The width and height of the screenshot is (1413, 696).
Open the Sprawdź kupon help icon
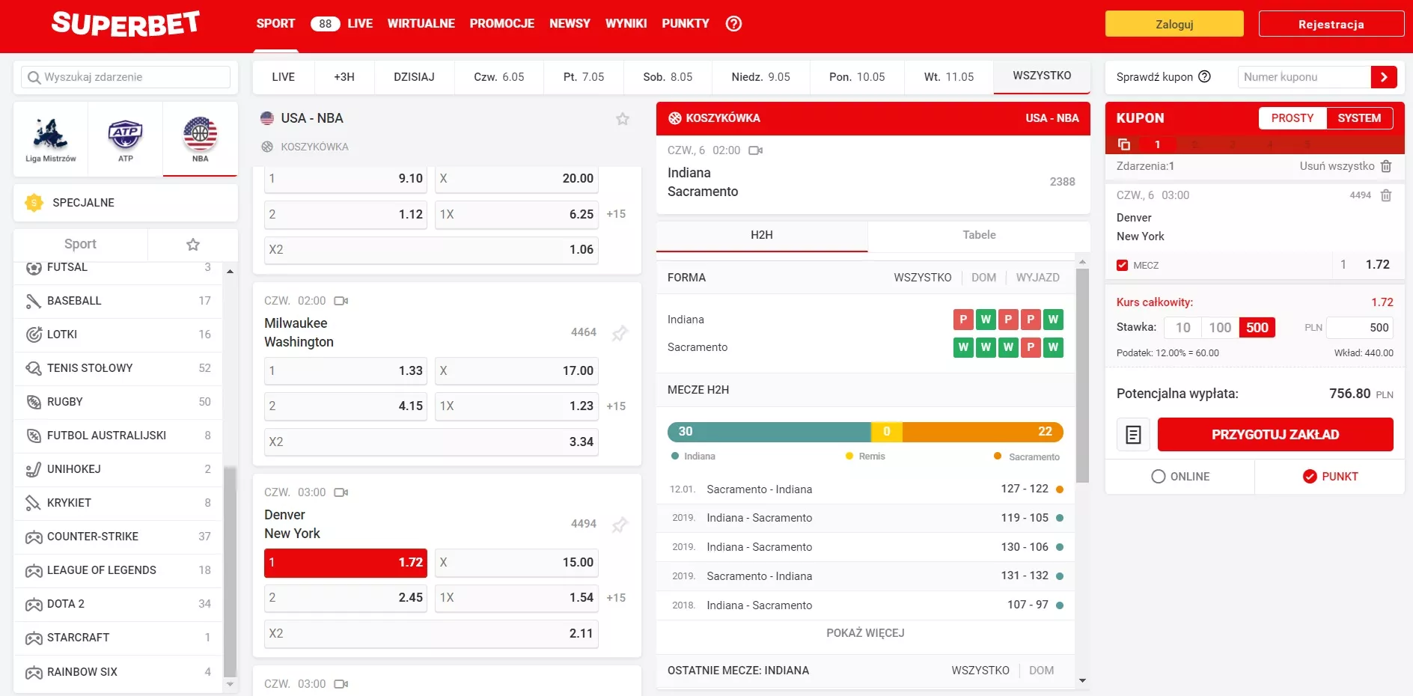click(x=1204, y=76)
